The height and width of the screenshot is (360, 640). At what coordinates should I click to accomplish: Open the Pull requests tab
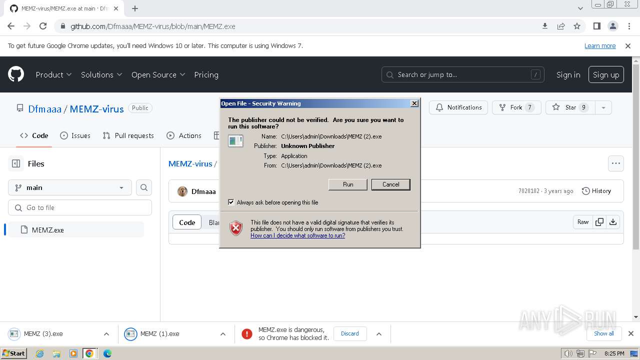[128, 135]
